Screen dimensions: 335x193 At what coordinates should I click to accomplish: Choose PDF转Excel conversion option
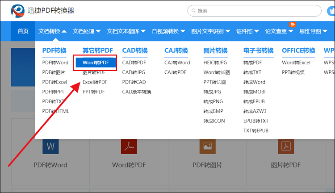(54, 82)
